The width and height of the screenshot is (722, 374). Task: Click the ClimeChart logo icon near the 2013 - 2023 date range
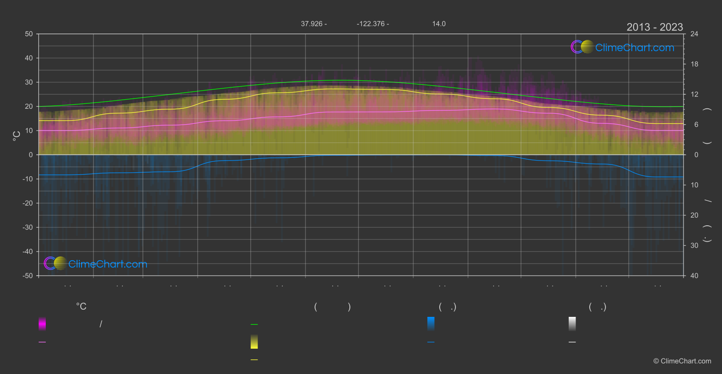click(582, 47)
